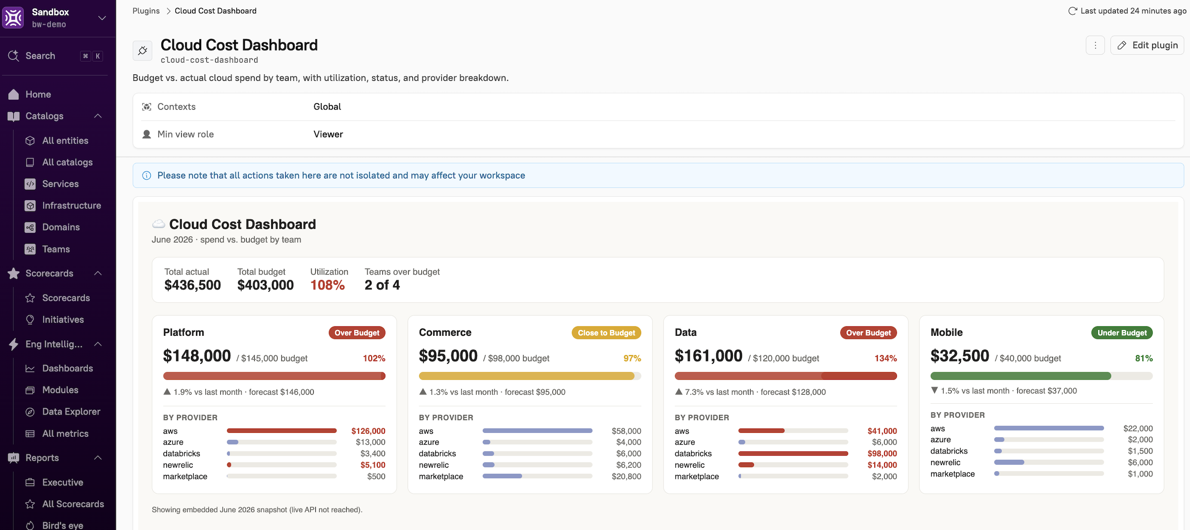The image size is (1190, 530).
Task: Open Data Explorer
Action: coord(71,412)
